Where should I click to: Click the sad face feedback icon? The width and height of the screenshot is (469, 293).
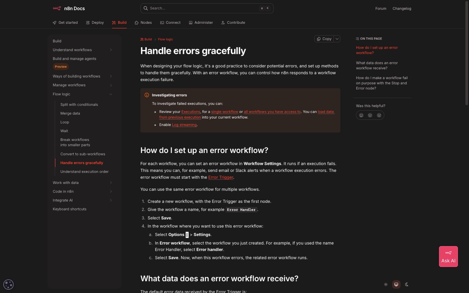coord(379,115)
